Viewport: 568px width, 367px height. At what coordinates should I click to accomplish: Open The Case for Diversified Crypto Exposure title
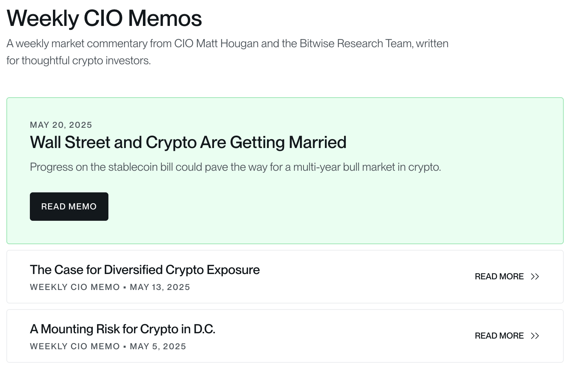click(x=145, y=270)
